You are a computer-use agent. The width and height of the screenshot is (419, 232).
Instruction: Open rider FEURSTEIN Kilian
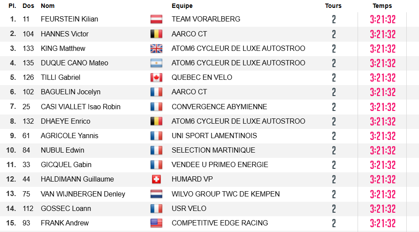pyautogui.click(x=69, y=19)
